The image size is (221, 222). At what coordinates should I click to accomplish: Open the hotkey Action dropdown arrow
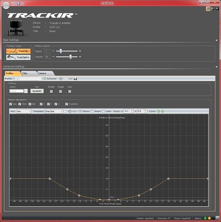pos(26,91)
